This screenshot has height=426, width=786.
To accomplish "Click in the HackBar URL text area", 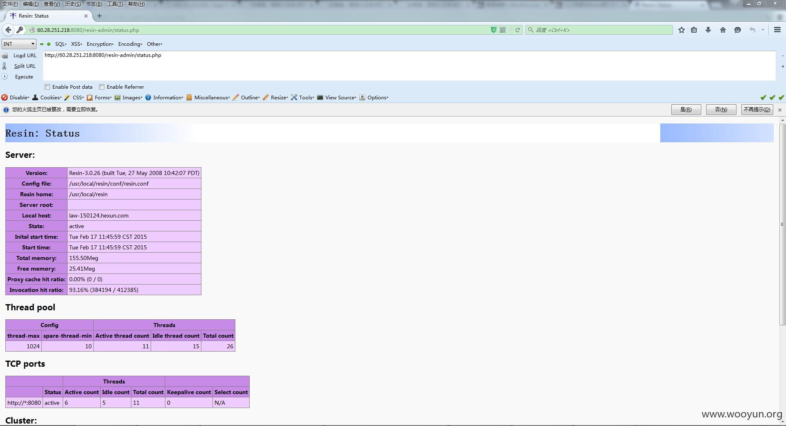I will point(409,66).
